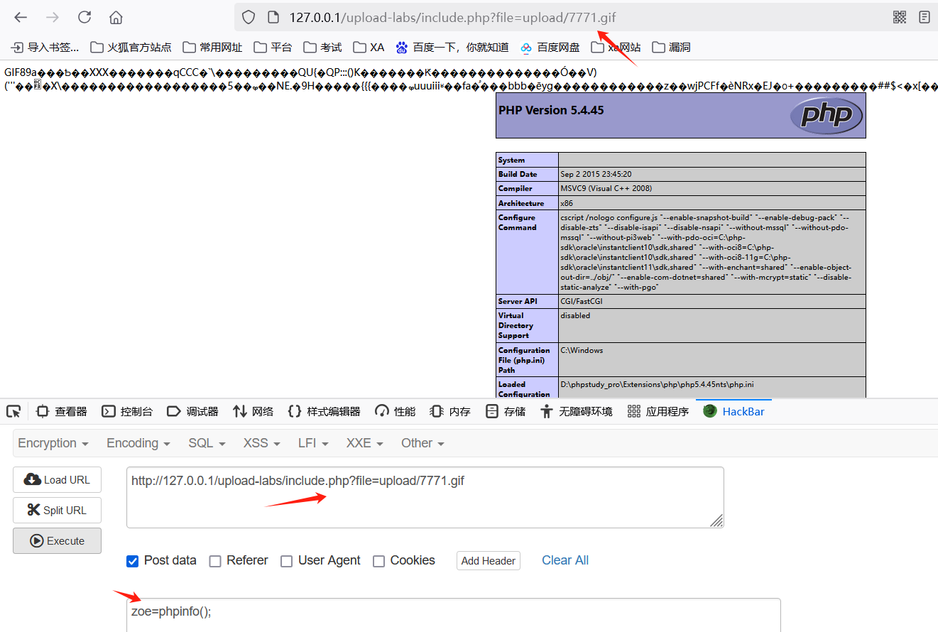Image resolution: width=938 pixels, height=632 pixels.
Task: Open the 性能 performance tab
Action: coord(396,411)
